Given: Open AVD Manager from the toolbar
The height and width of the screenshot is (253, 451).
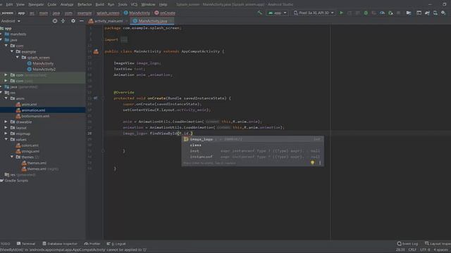Looking at the screenshot, I should (435, 13).
